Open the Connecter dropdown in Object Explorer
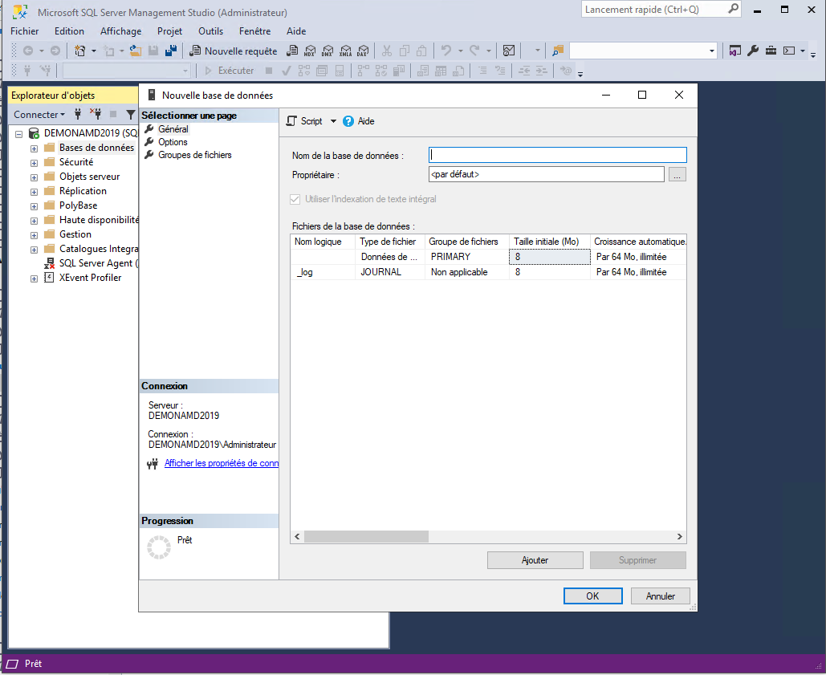Screen dimensions: 826x675 (39, 115)
